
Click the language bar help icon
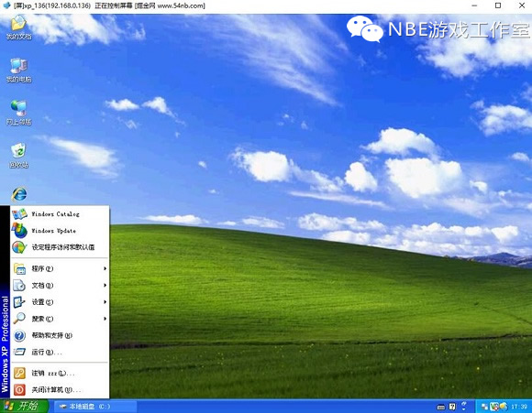coord(452,407)
